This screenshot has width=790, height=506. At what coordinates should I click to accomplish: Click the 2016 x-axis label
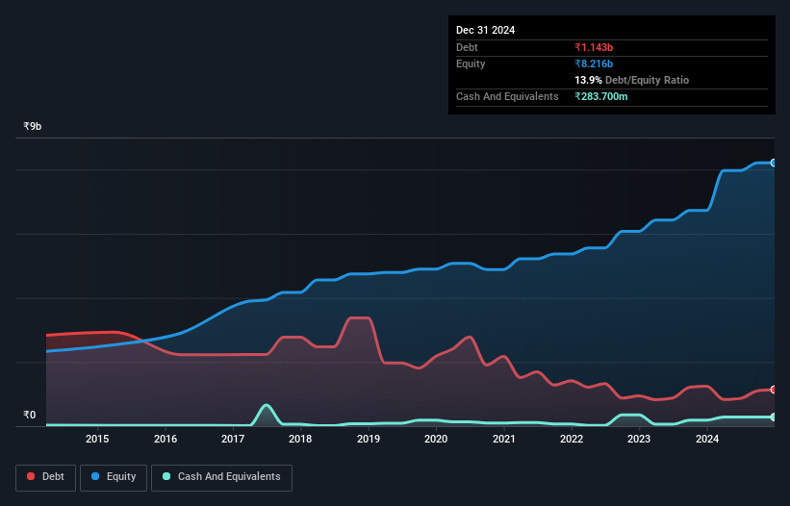point(166,439)
